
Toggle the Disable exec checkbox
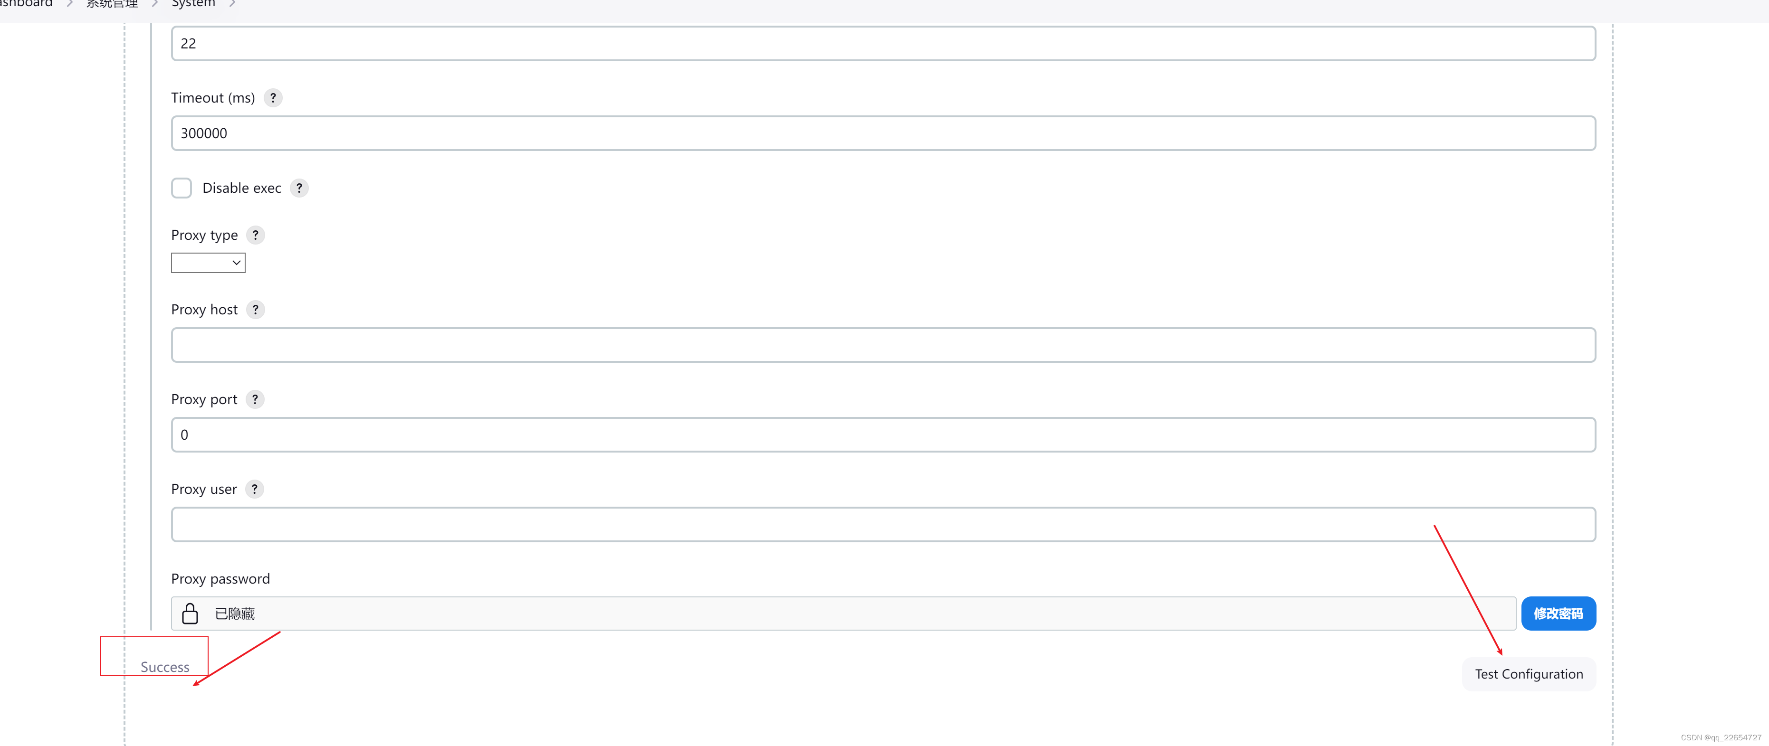[182, 187]
